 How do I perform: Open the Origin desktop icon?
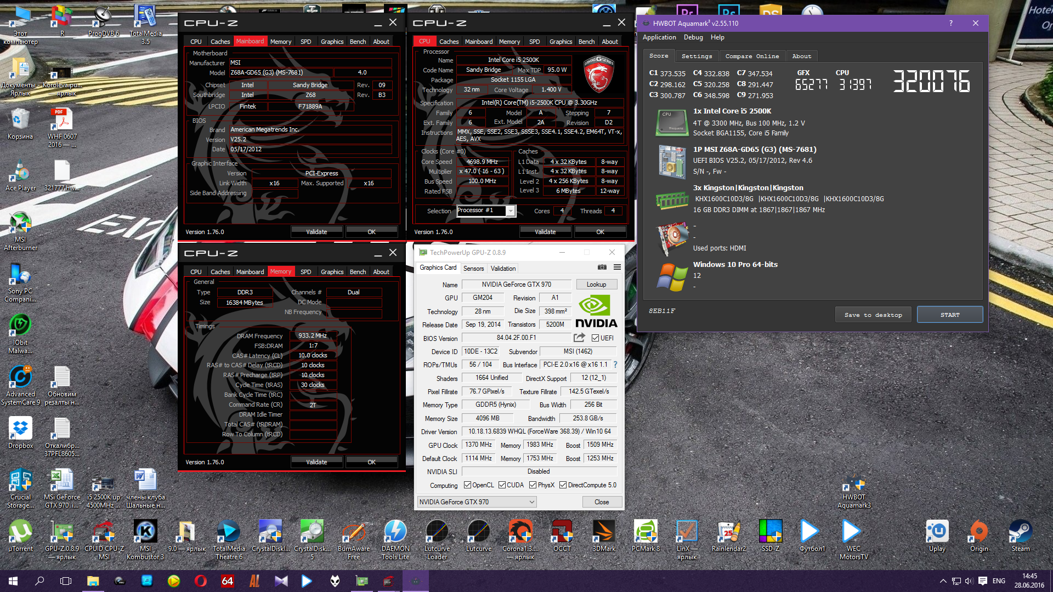(979, 536)
